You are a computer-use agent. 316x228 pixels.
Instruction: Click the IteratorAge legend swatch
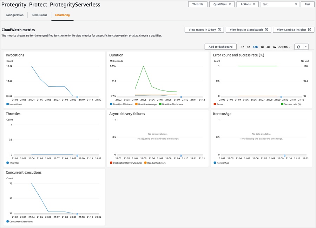tap(215, 163)
